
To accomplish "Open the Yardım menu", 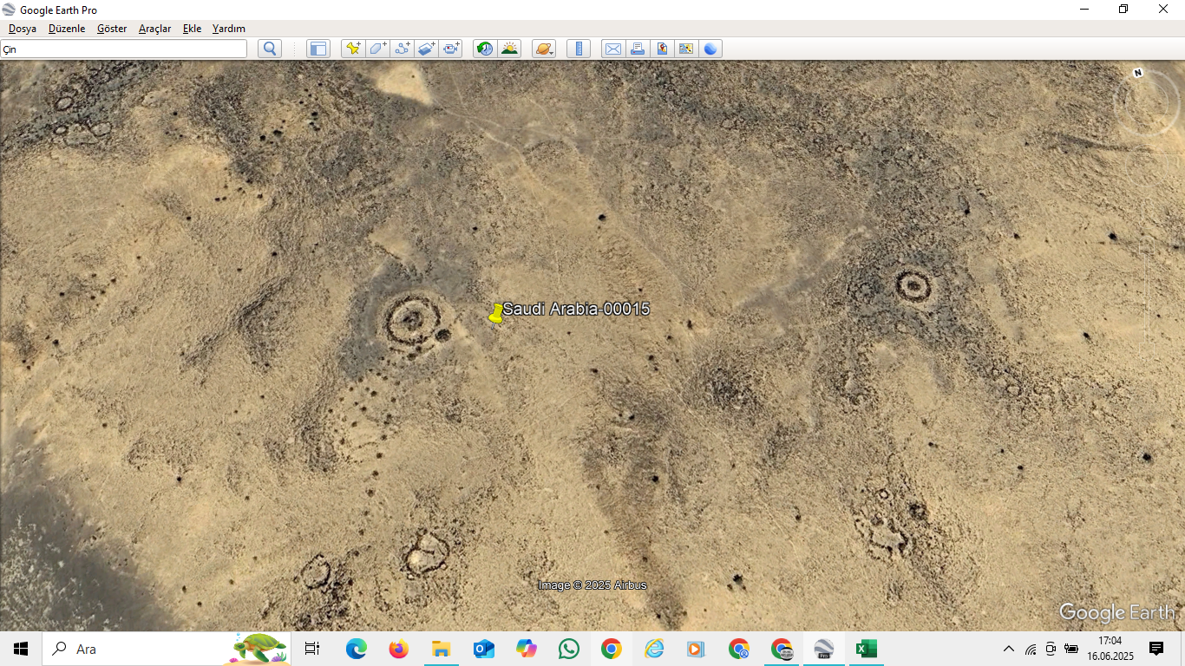I will [x=229, y=29].
